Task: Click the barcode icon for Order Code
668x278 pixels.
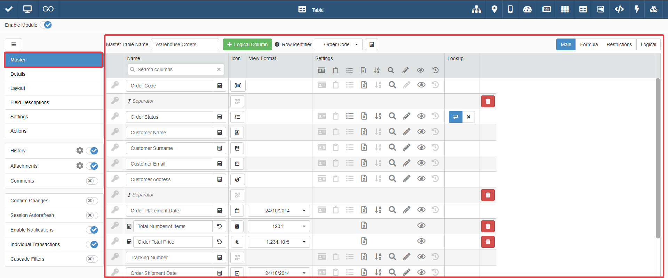Action: pos(238,86)
